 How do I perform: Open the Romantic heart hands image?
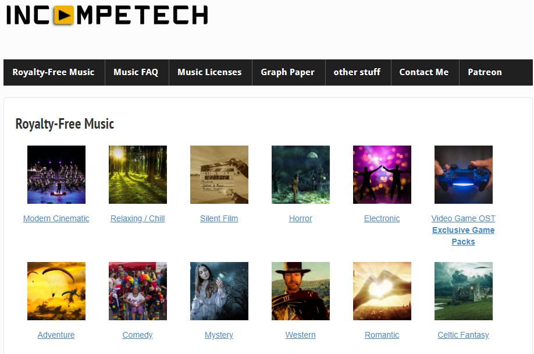(382, 291)
